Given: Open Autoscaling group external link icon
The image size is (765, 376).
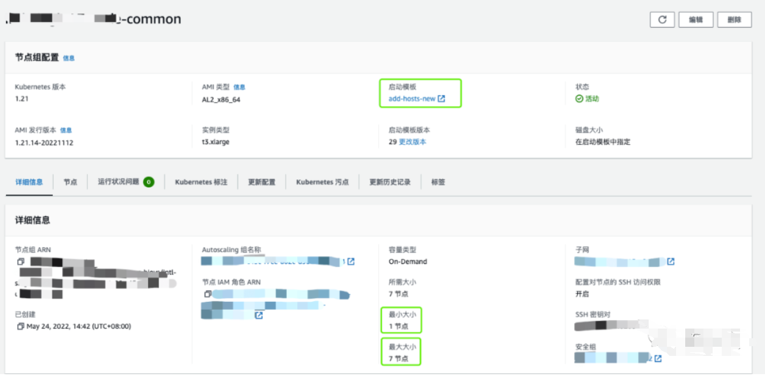Looking at the screenshot, I should pos(351,262).
